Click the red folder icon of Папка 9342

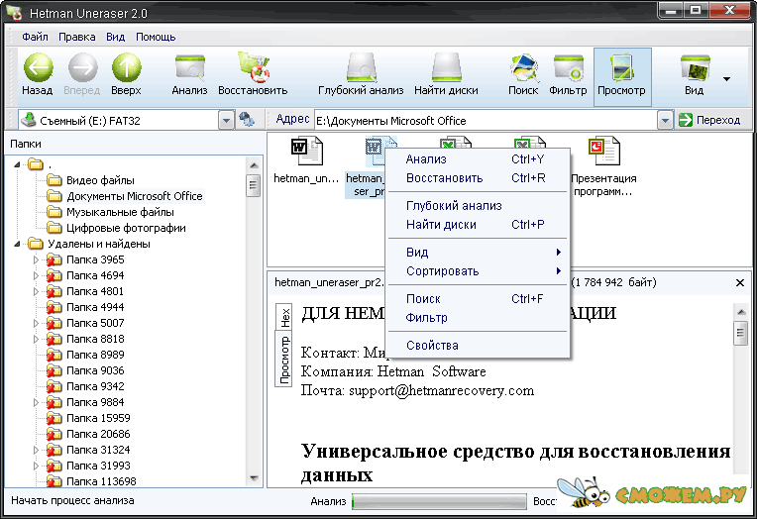(54, 386)
